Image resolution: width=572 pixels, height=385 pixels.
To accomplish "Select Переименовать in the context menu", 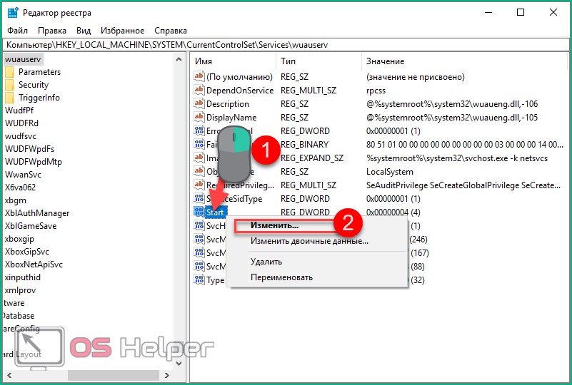I will (281, 277).
